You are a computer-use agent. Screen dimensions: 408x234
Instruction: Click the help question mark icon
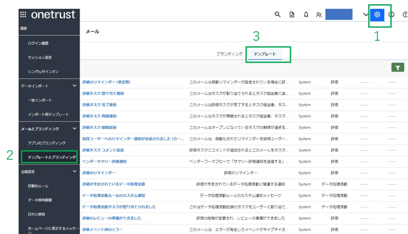[x=405, y=15]
